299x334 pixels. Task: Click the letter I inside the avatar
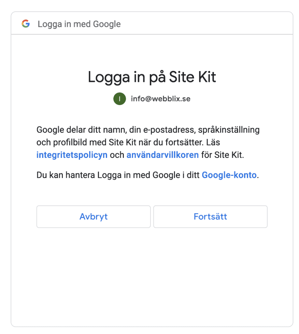tap(120, 99)
